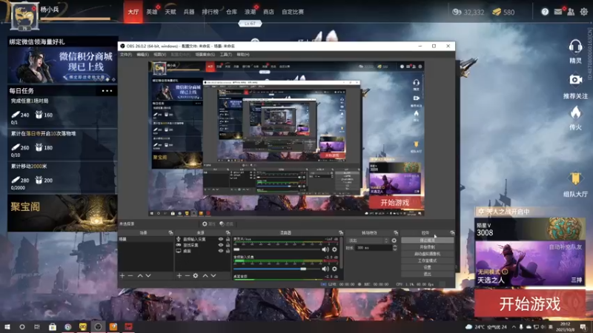The width and height of the screenshot is (593, 333).
Task: Lock the 游戏采集 source in OBS
Action: click(x=228, y=245)
